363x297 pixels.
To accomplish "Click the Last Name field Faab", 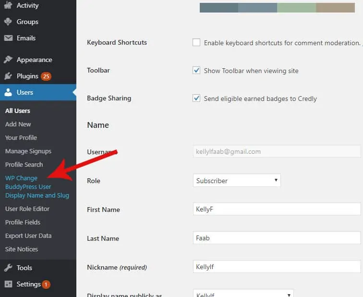I will click(x=277, y=238).
